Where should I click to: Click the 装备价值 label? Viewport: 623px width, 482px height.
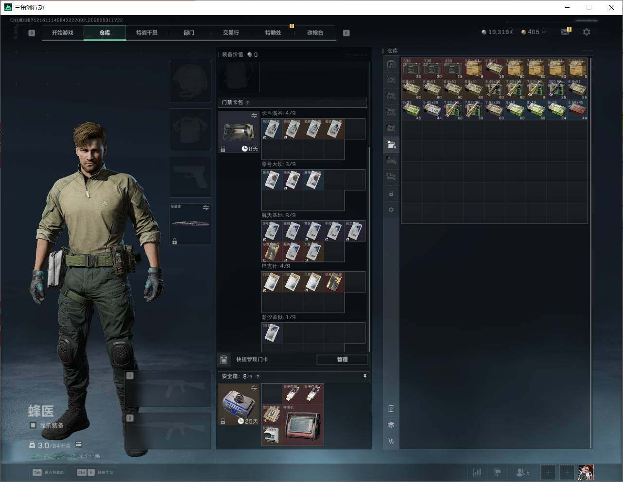(x=232, y=54)
